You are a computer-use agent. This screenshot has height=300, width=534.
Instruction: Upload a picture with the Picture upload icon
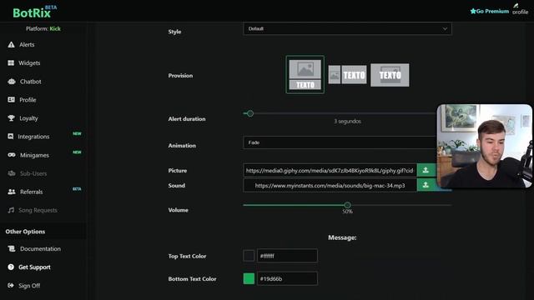(x=426, y=170)
